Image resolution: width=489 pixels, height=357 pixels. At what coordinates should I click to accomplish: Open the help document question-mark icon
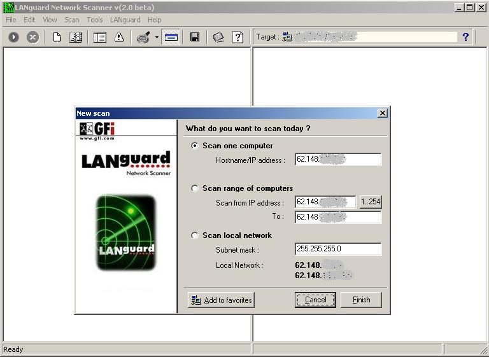(x=237, y=37)
